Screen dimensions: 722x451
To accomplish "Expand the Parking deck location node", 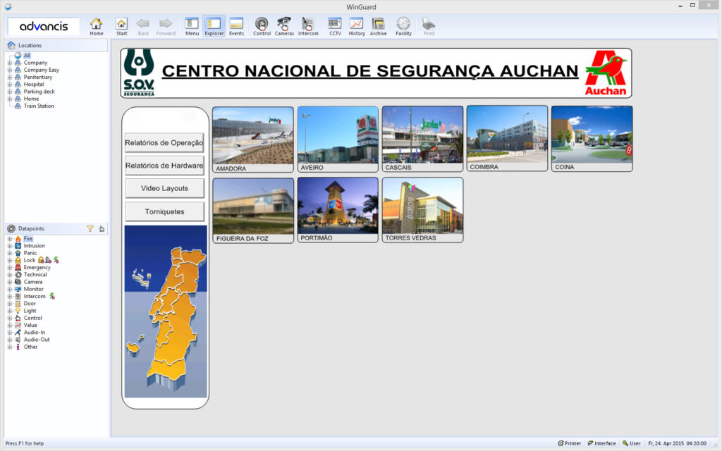I will 10,92.
